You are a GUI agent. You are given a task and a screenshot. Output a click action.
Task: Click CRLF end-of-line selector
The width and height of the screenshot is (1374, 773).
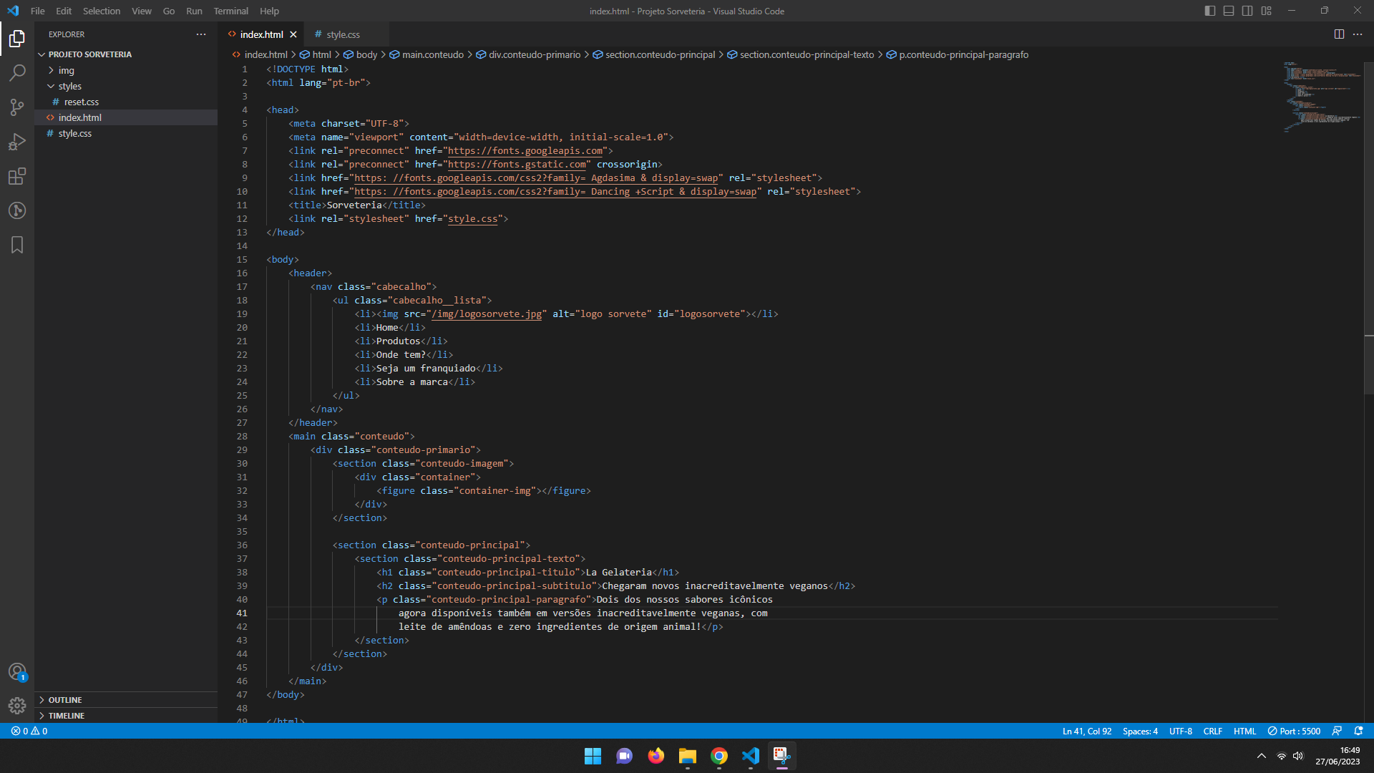pos(1213,731)
